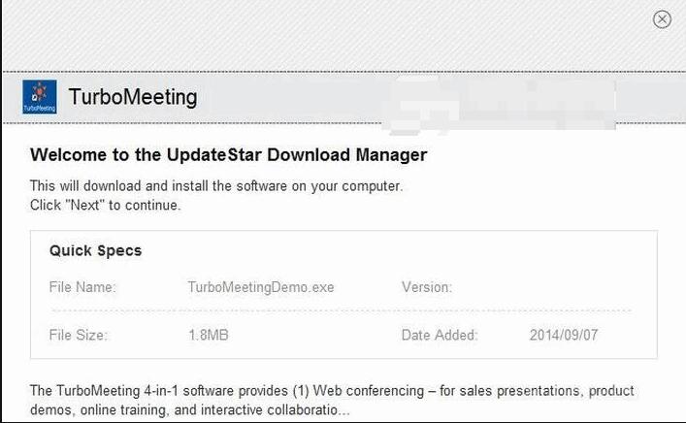The image size is (686, 423).
Task: Select the Welcome to UpdateStar Download Manager heading
Action: tap(228, 154)
